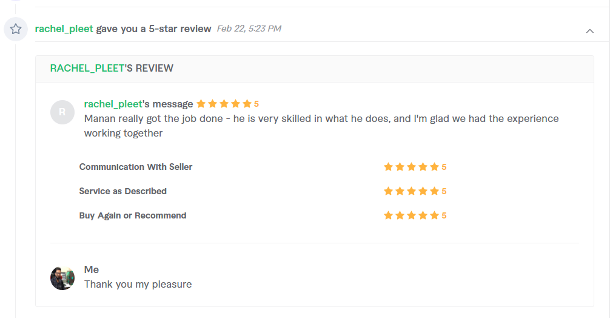Screen dimensions: 610x318
Task: Click the 'Thank you my pleasure' reply
Action: coord(138,284)
